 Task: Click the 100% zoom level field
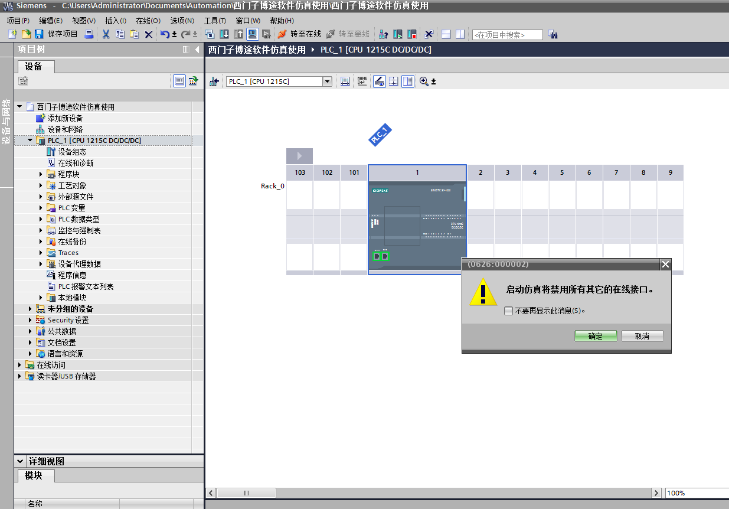[x=697, y=493]
